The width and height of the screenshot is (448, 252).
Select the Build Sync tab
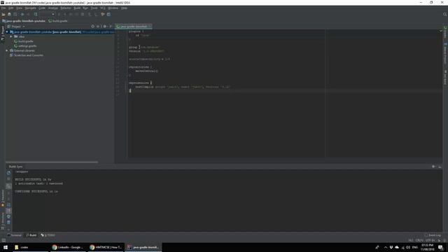pyautogui.click(x=15, y=167)
